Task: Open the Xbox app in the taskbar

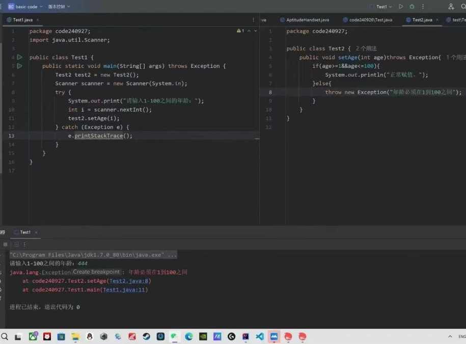Action: (x=33, y=336)
